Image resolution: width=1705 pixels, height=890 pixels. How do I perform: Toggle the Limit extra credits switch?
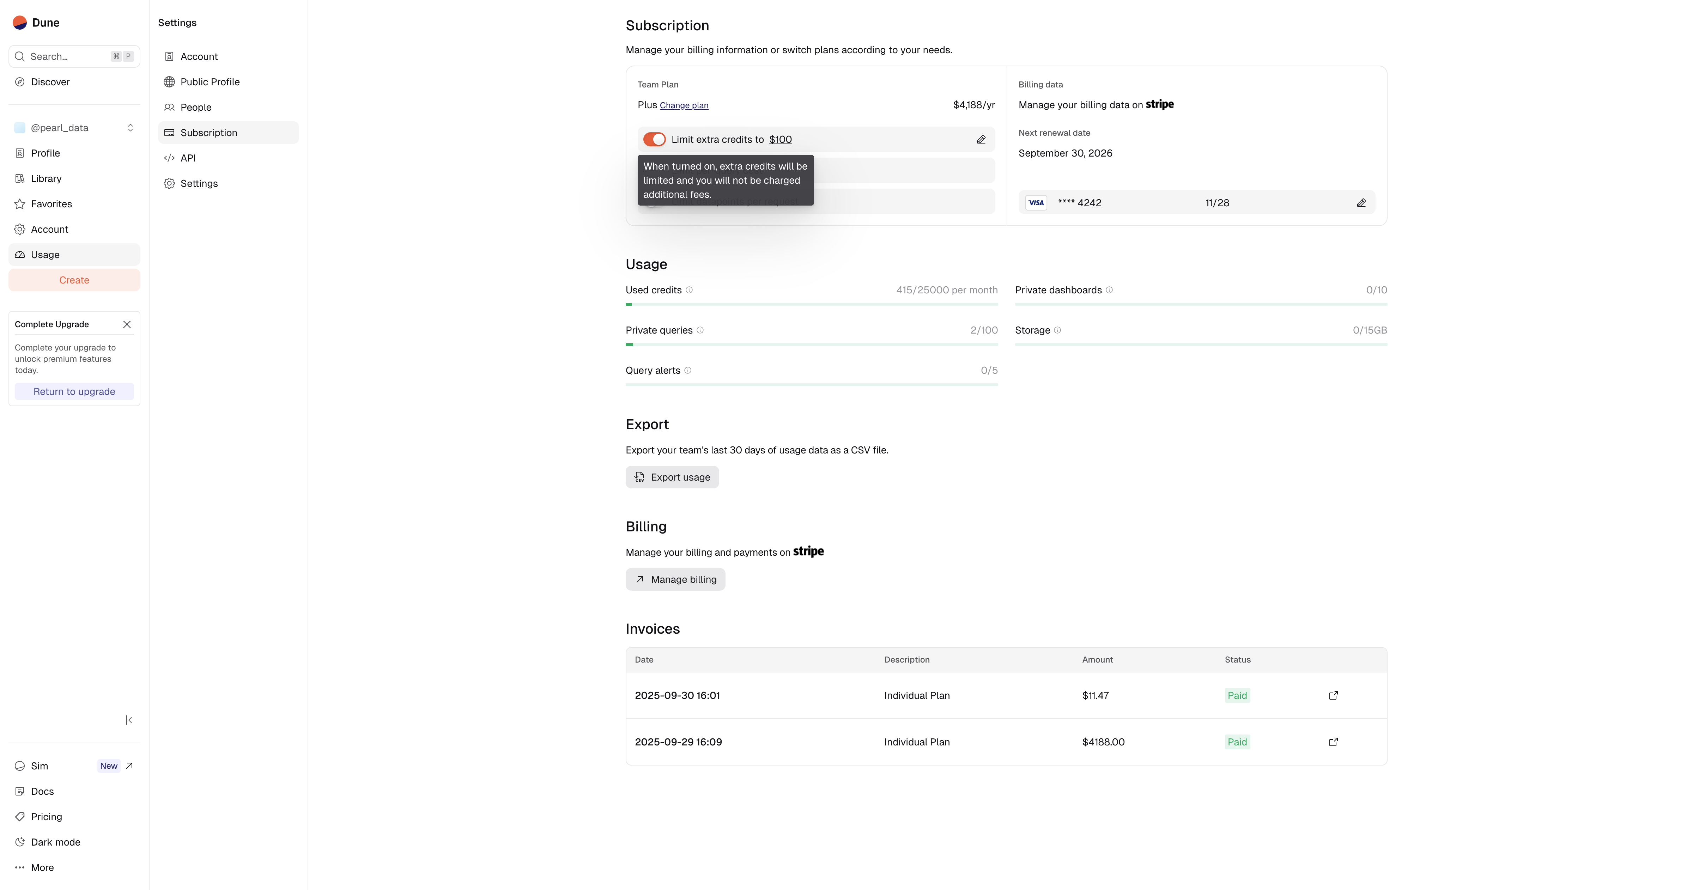[x=654, y=140]
